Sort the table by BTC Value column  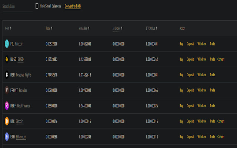tap(151, 28)
